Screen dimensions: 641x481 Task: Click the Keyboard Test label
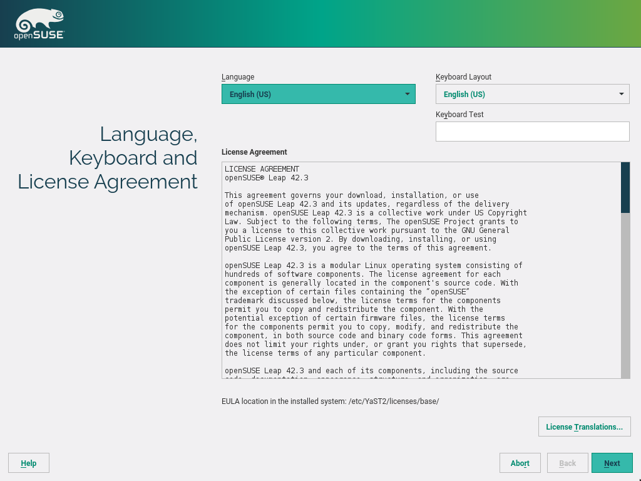click(x=459, y=115)
